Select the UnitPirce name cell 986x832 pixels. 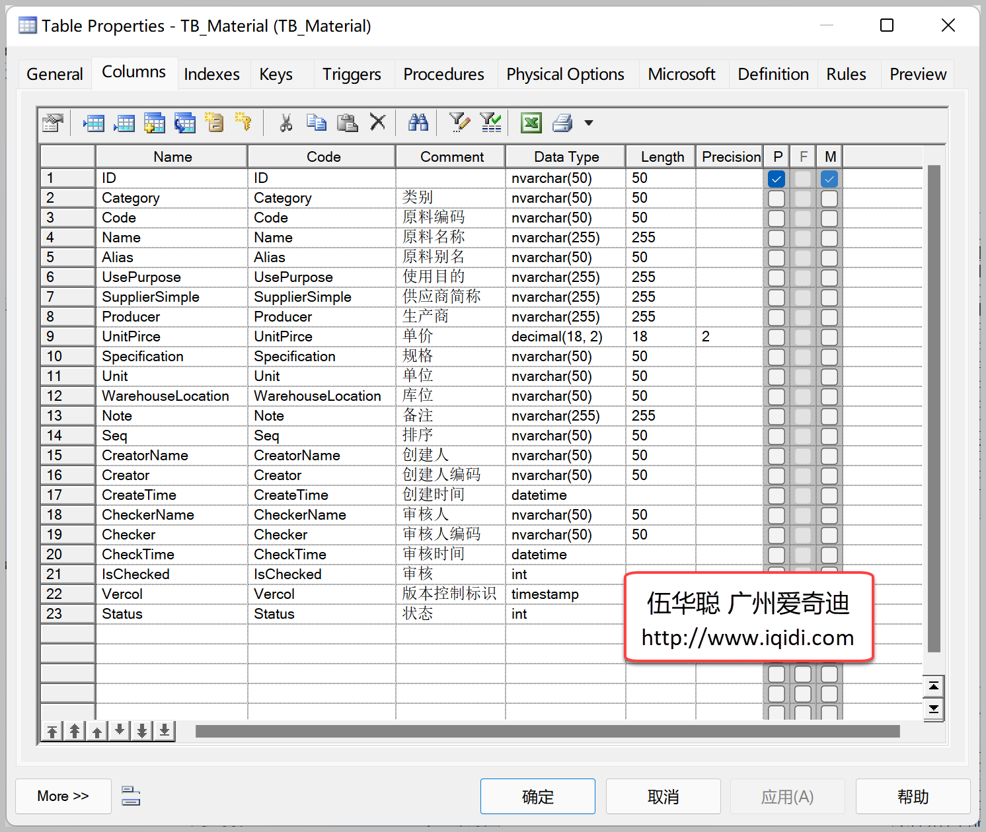click(172, 337)
